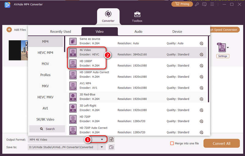Click the presets list vertical scrollbar

(209, 69)
